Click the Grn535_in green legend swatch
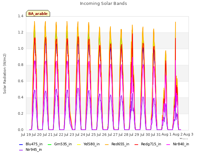 [49, 144]
